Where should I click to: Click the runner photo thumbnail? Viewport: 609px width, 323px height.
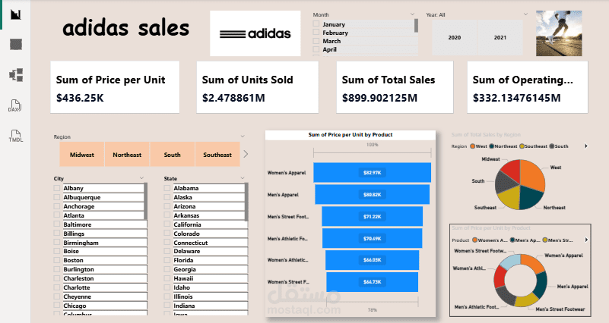pyautogui.click(x=559, y=33)
